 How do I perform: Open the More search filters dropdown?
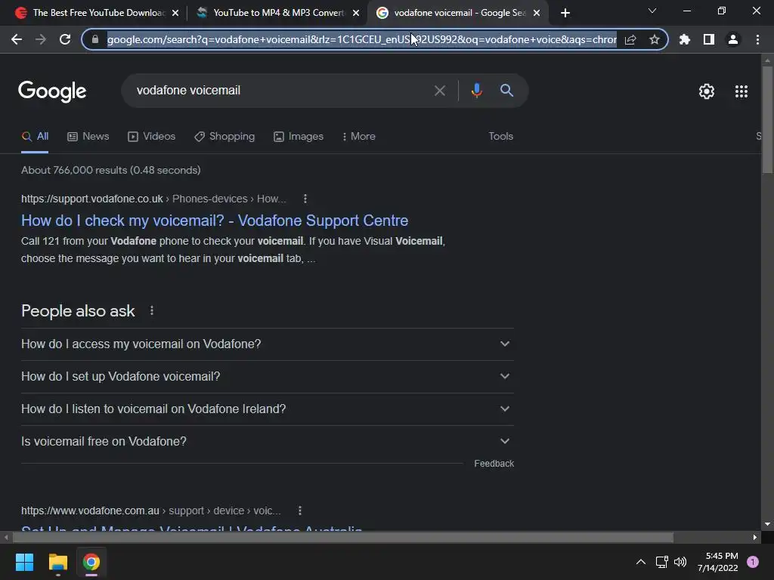[358, 137]
